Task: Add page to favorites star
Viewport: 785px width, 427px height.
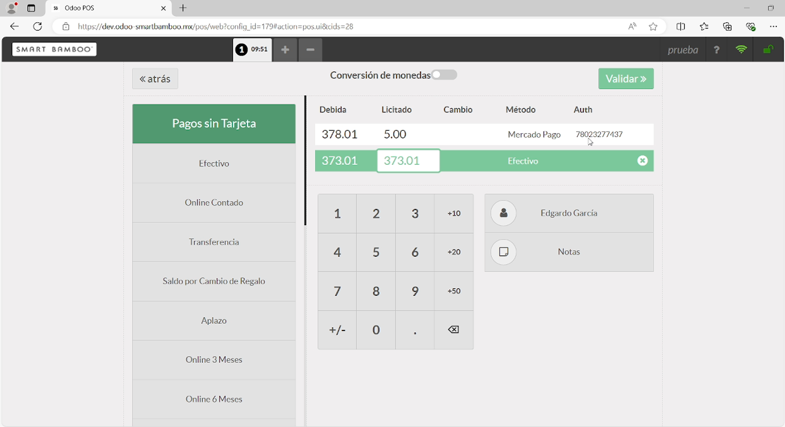Action: [x=653, y=26]
